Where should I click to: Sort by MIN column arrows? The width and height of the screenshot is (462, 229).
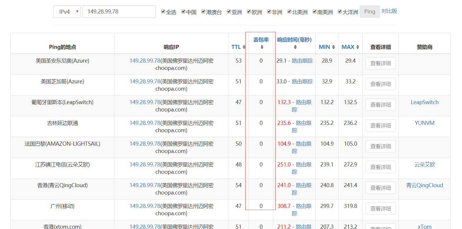[x=333, y=47]
